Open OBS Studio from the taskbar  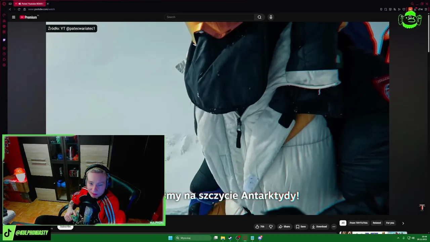pyautogui.click(x=238, y=238)
